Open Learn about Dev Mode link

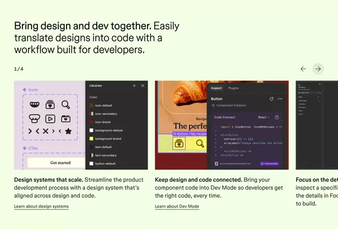(x=177, y=206)
